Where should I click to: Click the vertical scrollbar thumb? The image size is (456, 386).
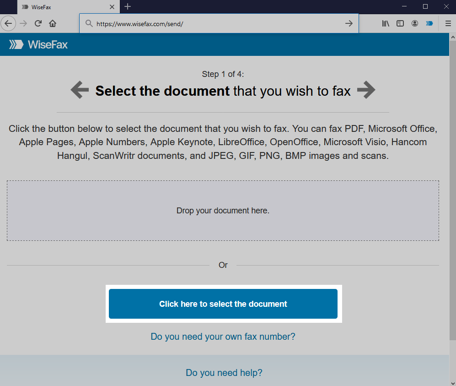coord(452,190)
